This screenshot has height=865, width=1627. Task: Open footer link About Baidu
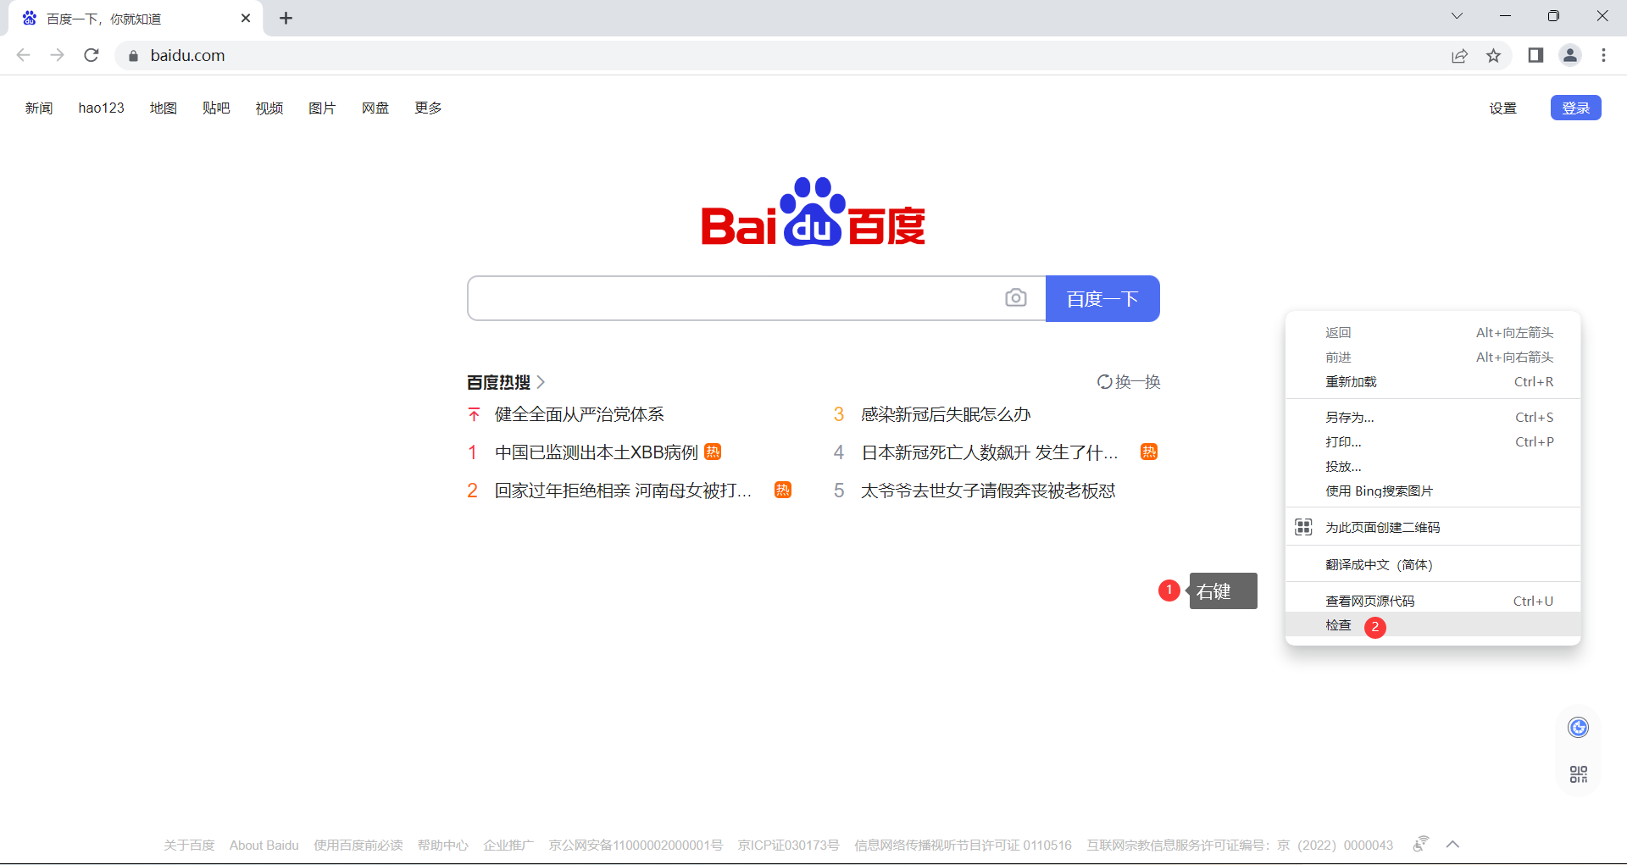[x=264, y=846]
